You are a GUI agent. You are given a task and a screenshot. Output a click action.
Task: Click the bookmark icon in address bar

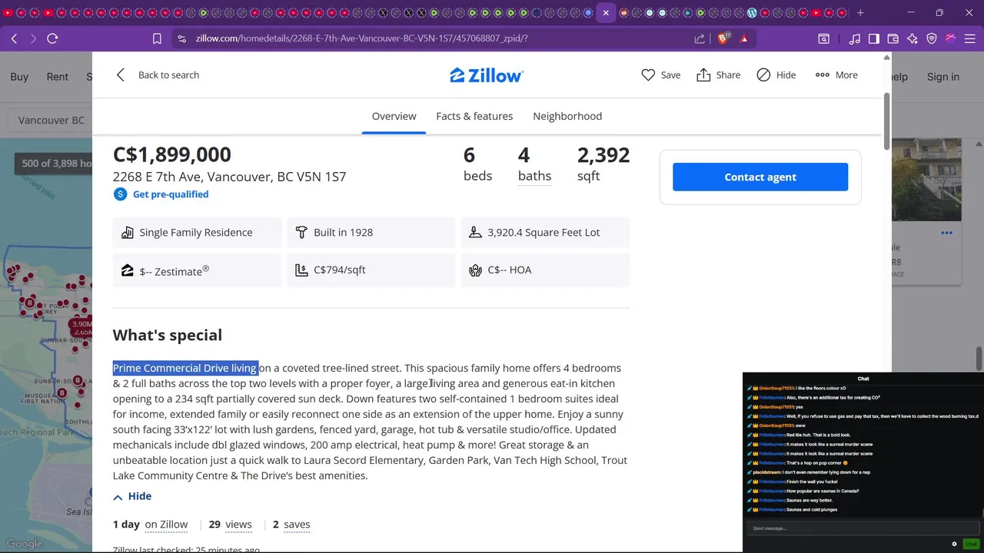157,38
